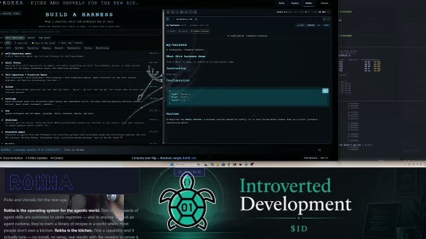Image resolution: width=426 pixels, height=239 pixels.
Task: Click the ROKHA ASCII logo in lower page
Action: pyautogui.click(x=41, y=183)
